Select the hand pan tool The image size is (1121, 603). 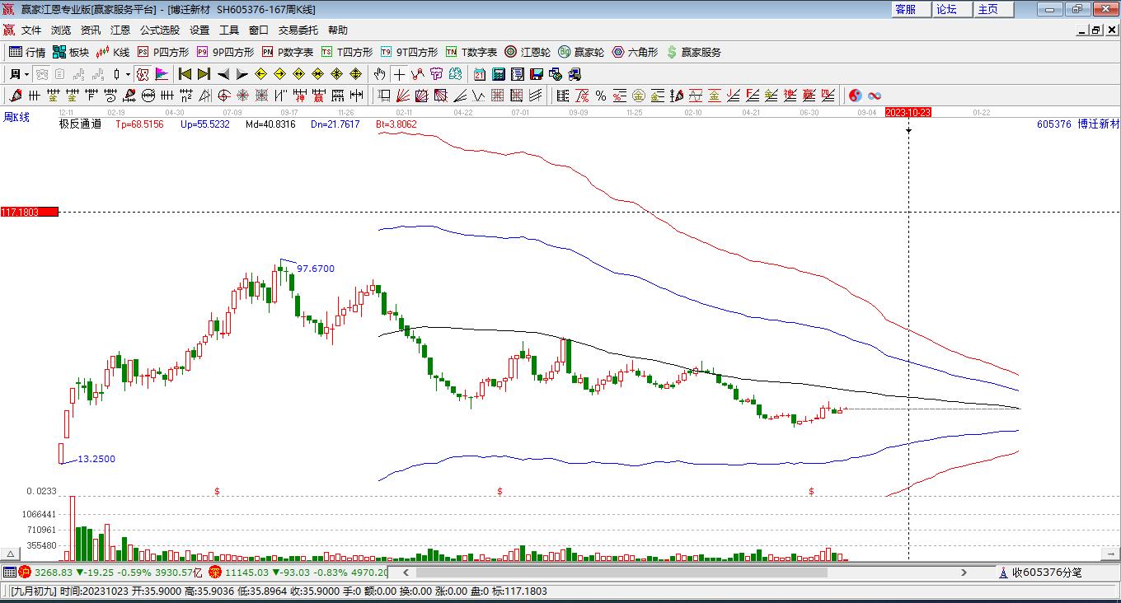[380, 74]
